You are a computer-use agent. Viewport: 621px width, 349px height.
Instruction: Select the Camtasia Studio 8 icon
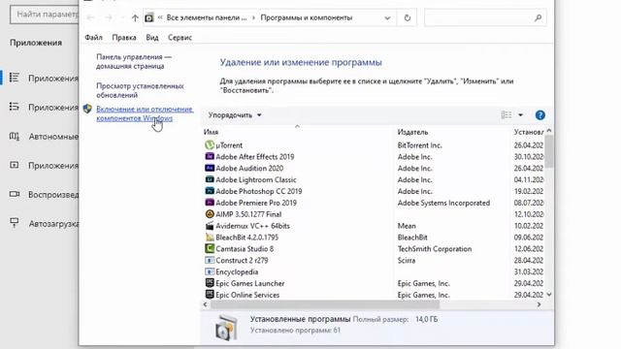click(x=210, y=248)
